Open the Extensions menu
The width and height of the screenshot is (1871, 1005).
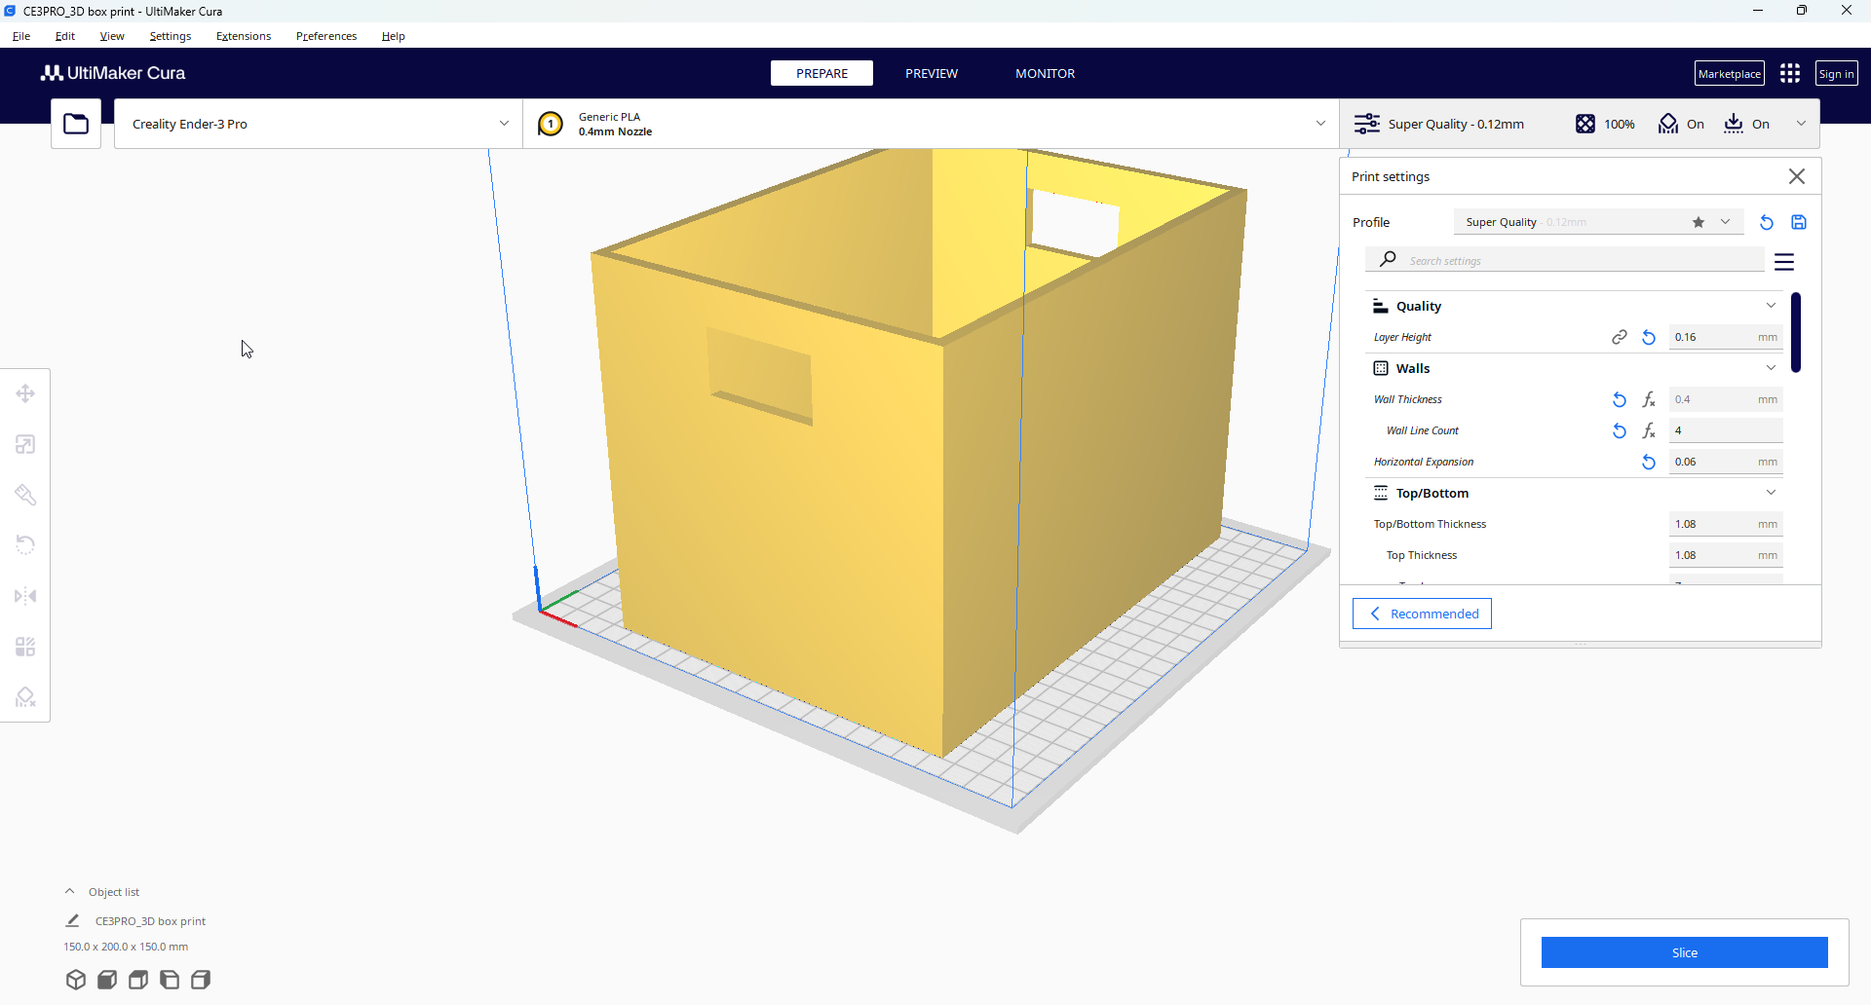(x=244, y=36)
